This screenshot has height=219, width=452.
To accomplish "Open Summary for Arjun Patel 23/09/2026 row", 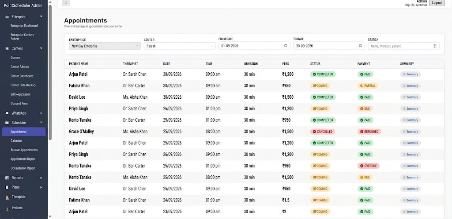I will pos(411,212).
